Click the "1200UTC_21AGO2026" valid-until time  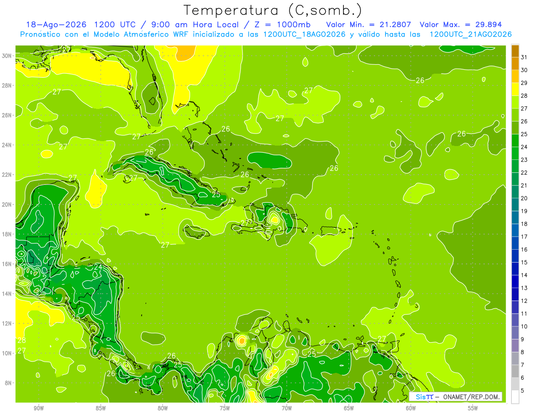coord(470,34)
